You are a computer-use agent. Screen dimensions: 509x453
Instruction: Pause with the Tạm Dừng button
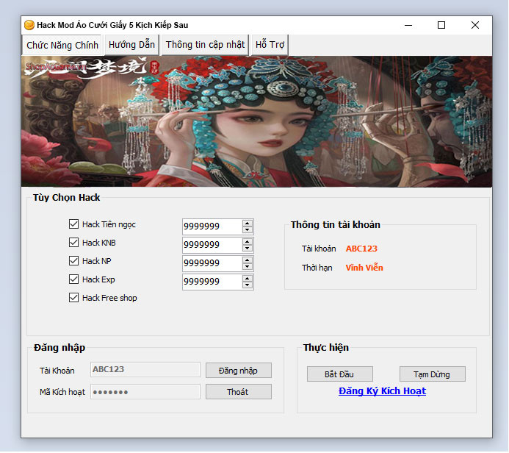click(x=433, y=374)
